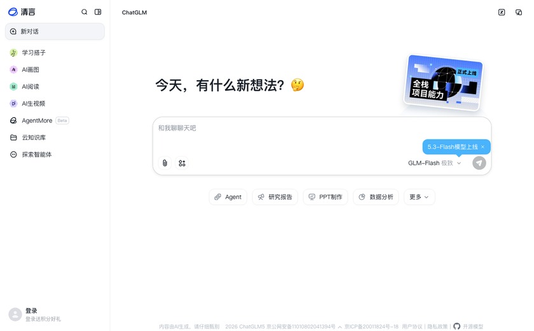Open 云知识库 in the sidebar
534x331 pixels.
pos(55,137)
